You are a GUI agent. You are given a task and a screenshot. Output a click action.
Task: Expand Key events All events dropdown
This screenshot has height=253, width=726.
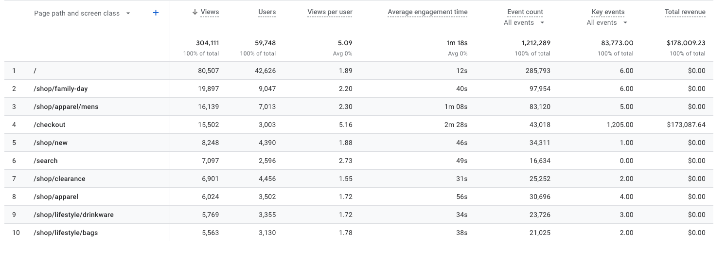pyautogui.click(x=607, y=23)
